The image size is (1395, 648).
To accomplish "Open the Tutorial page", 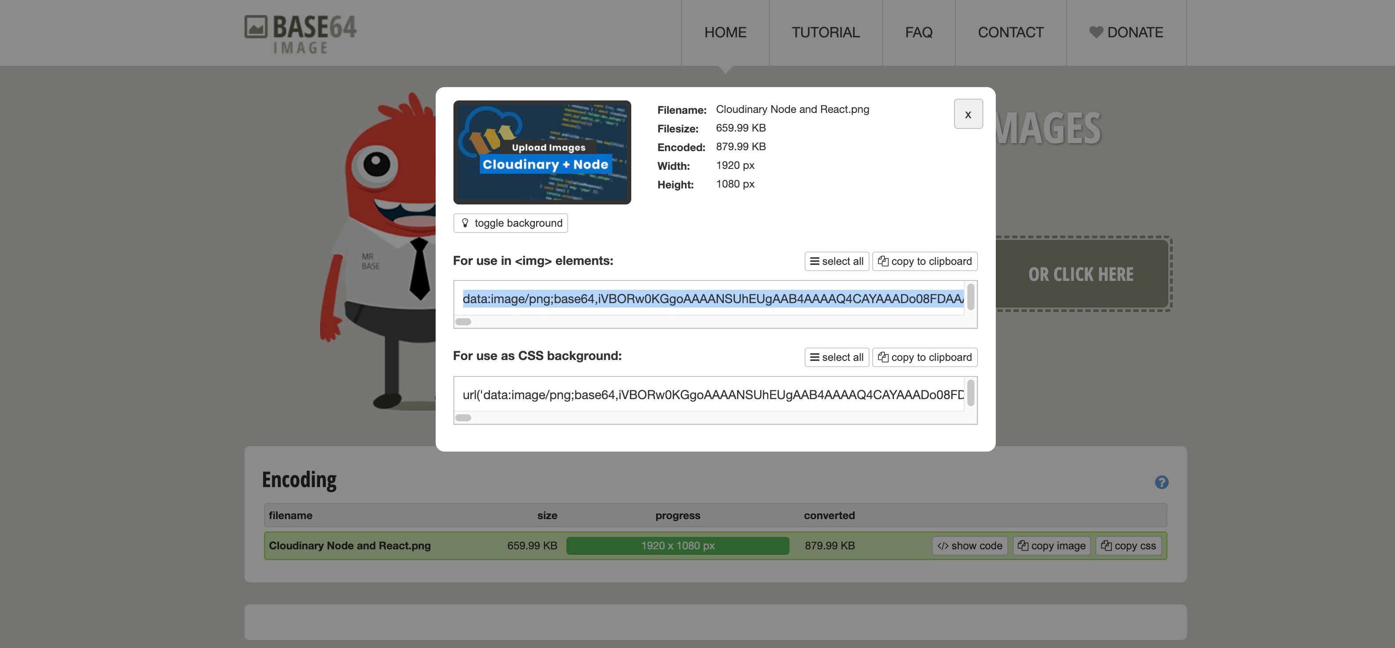I will point(825,32).
